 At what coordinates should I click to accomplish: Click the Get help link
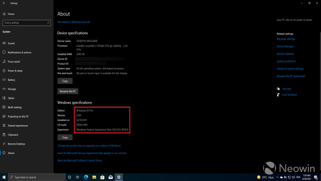tap(286, 89)
